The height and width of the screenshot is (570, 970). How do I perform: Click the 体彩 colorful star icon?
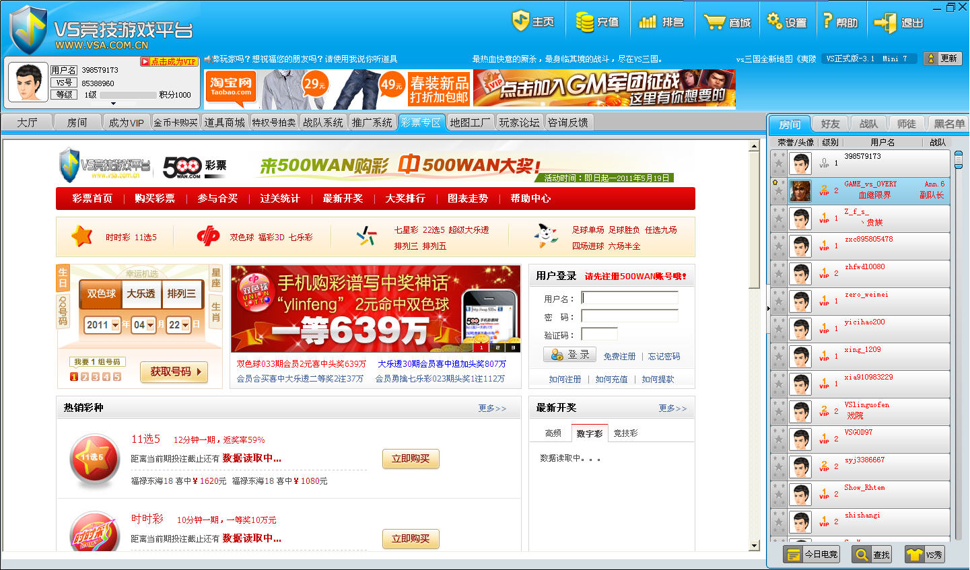click(367, 236)
